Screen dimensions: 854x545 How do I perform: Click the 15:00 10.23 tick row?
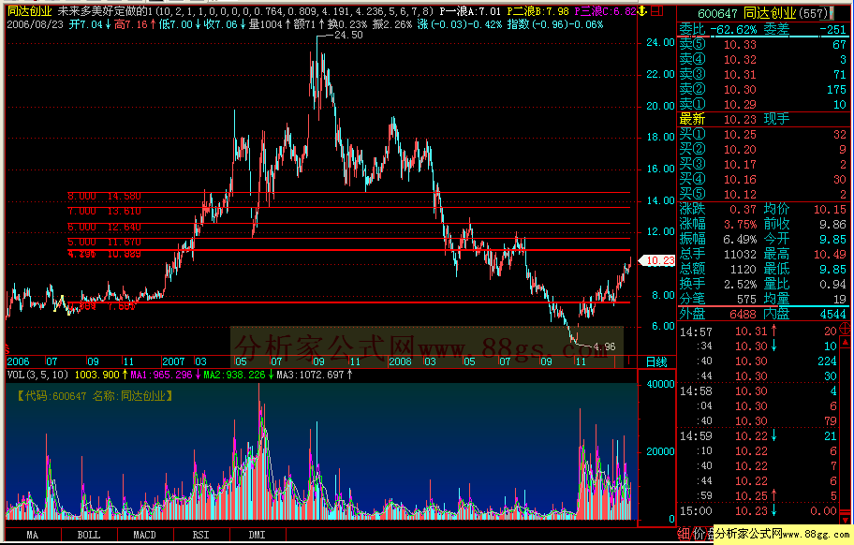(x=758, y=510)
